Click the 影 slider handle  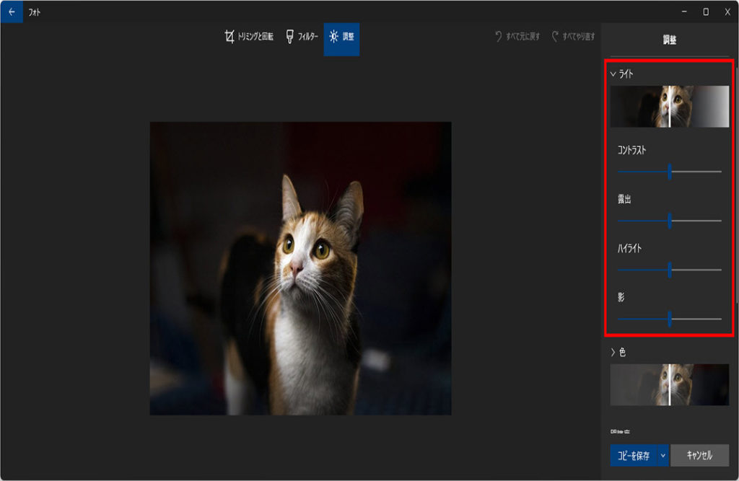(670, 319)
